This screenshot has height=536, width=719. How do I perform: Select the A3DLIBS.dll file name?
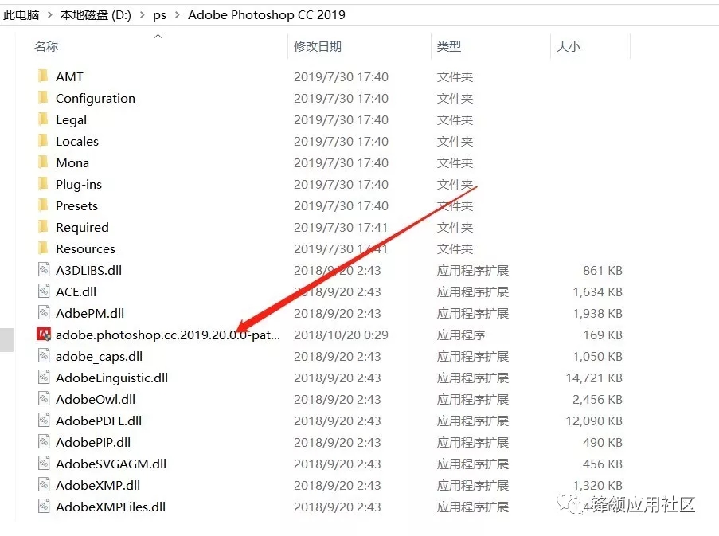88,270
